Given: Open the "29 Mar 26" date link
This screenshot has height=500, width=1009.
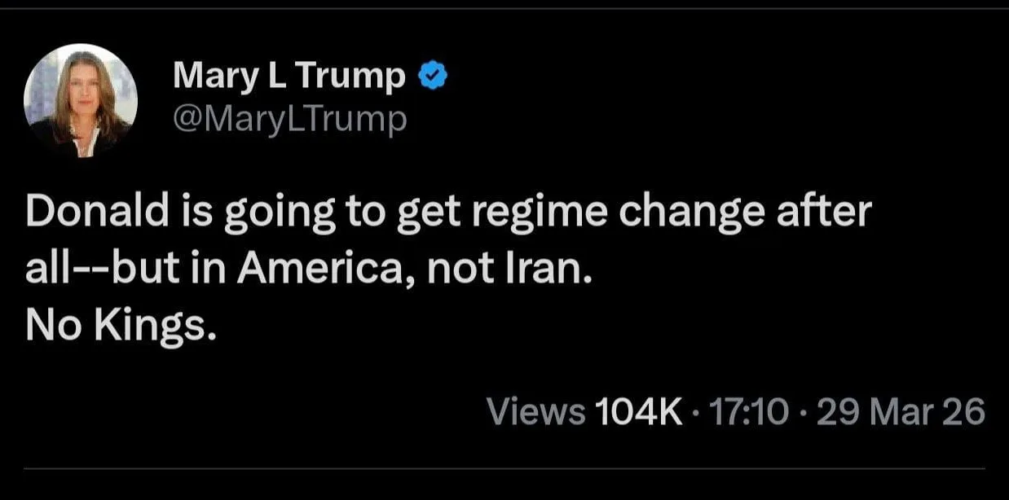Looking at the screenshot, I should pyautogui.click(x=901, y=412).
